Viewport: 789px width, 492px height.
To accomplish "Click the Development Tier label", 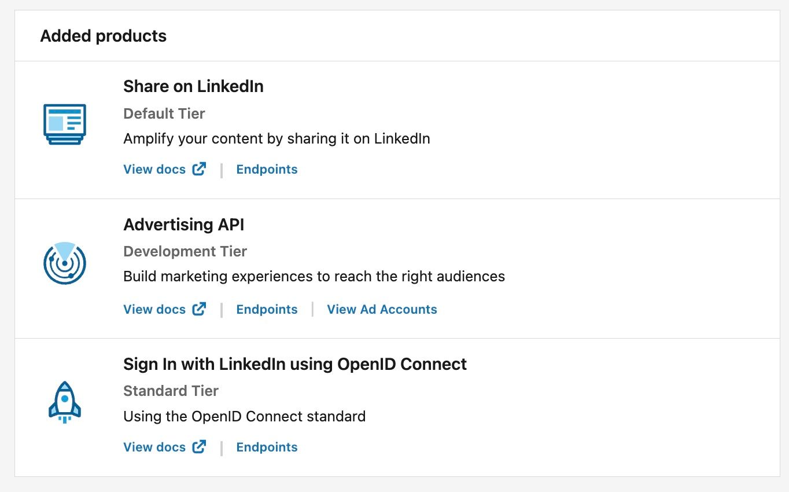I will click(185, 251).
